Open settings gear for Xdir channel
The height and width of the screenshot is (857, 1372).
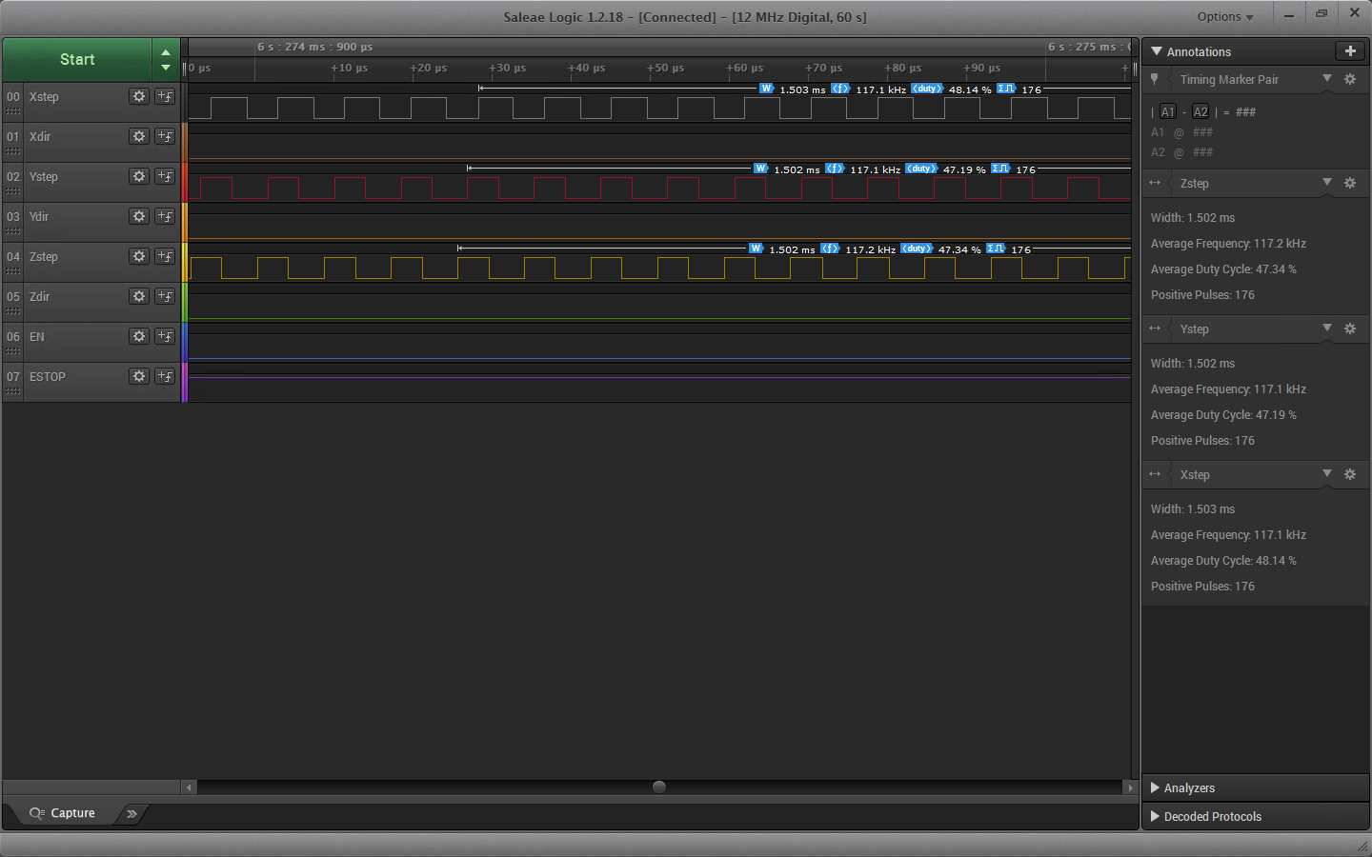tap(139, 136)
